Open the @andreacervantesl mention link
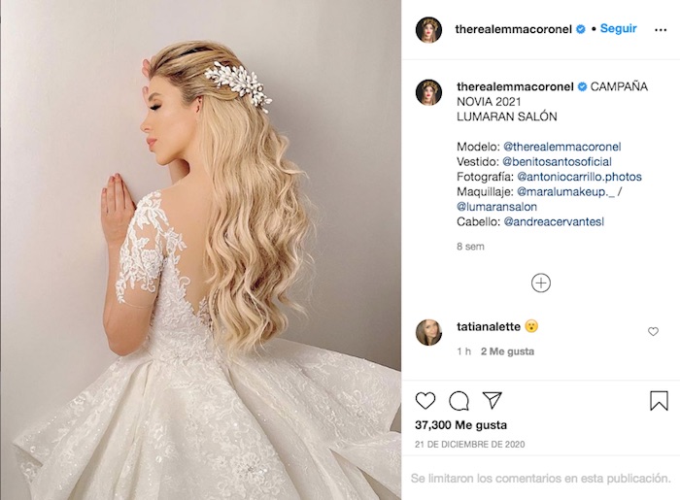 coord(554,221)
